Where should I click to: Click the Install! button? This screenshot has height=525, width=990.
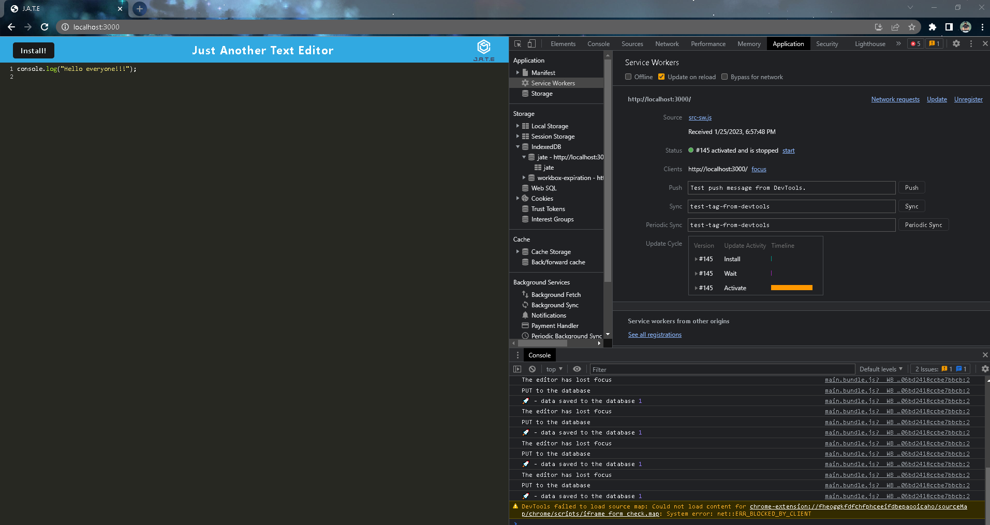[x=33, y=50]
